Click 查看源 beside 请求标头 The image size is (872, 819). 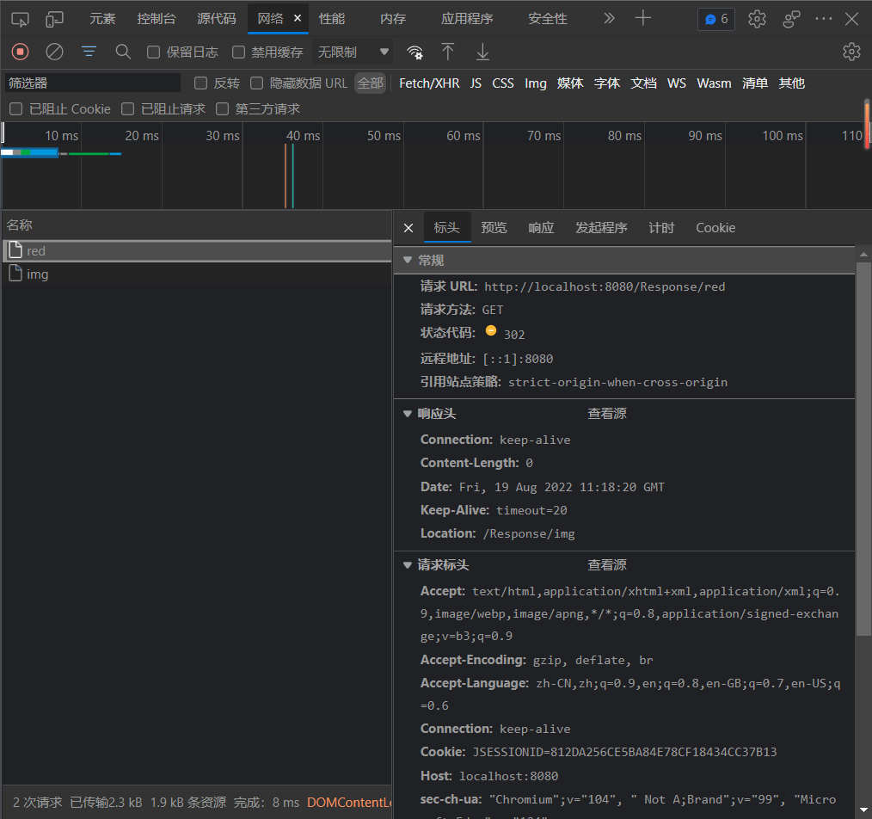click(x=607, y=564)
